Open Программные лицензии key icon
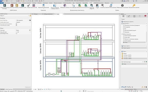The height and width of the screenshot is (92, 148). point(134,5)
